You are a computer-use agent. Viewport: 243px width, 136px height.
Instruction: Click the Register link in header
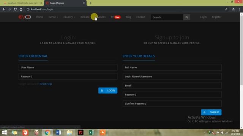(x=216, y=17)
